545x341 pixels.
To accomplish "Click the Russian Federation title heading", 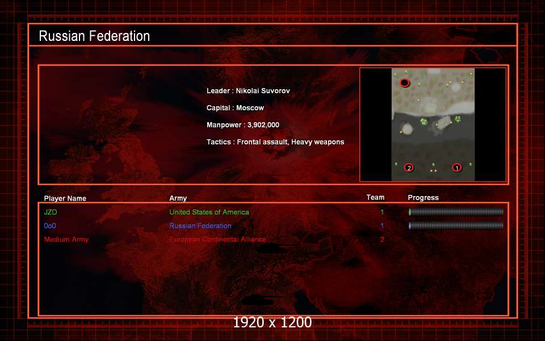I will [x=94, y=36].
